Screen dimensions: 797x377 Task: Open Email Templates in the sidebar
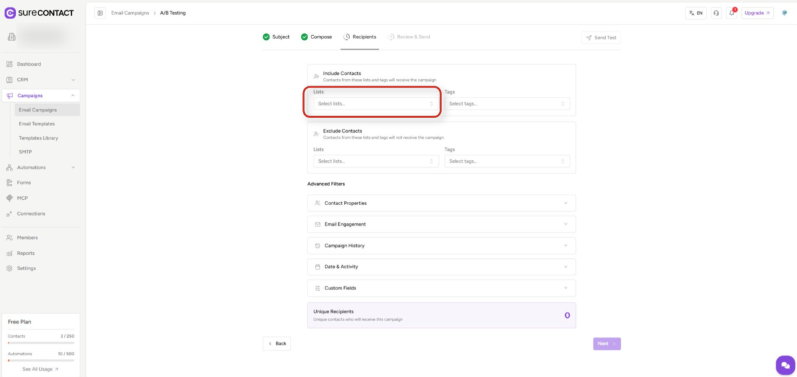(x=37, y=124)
